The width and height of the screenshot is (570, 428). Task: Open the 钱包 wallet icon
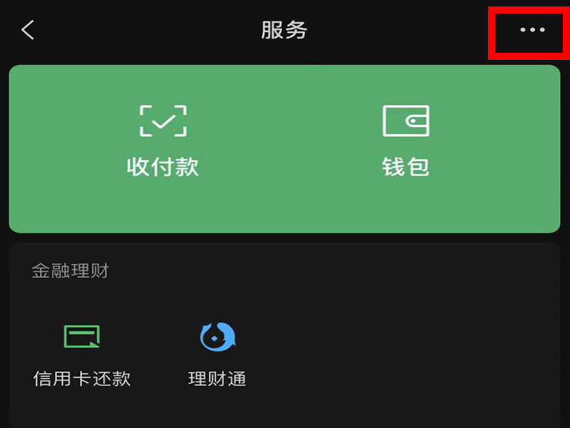point(405,121)
